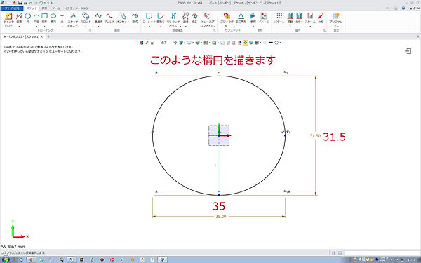Expand the Arc (円弧) tool dropdown arrow
Screen dimensions: 421x263
36,26
